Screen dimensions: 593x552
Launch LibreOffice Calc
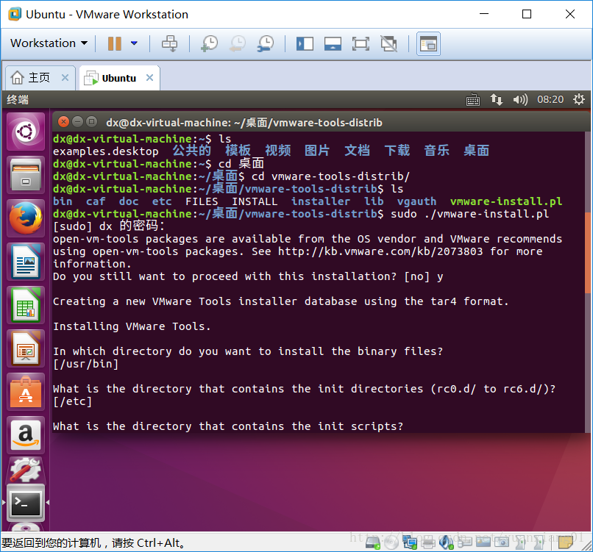(26, 305)
